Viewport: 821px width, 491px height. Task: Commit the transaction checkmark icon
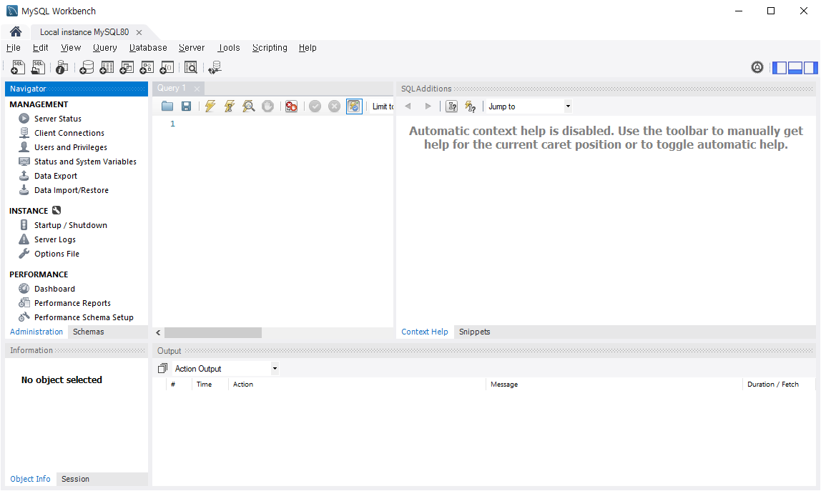pyautogui.click(x=315, y=106)
